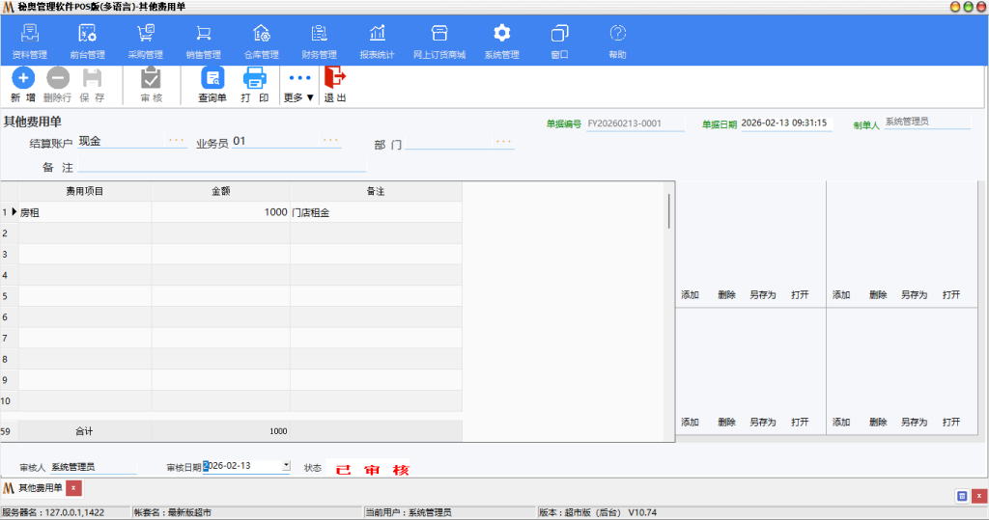The width and height of the screenshot is (989, 520).
Task: Select the 其他费用单 bottom tab
Action: [40, 488]
